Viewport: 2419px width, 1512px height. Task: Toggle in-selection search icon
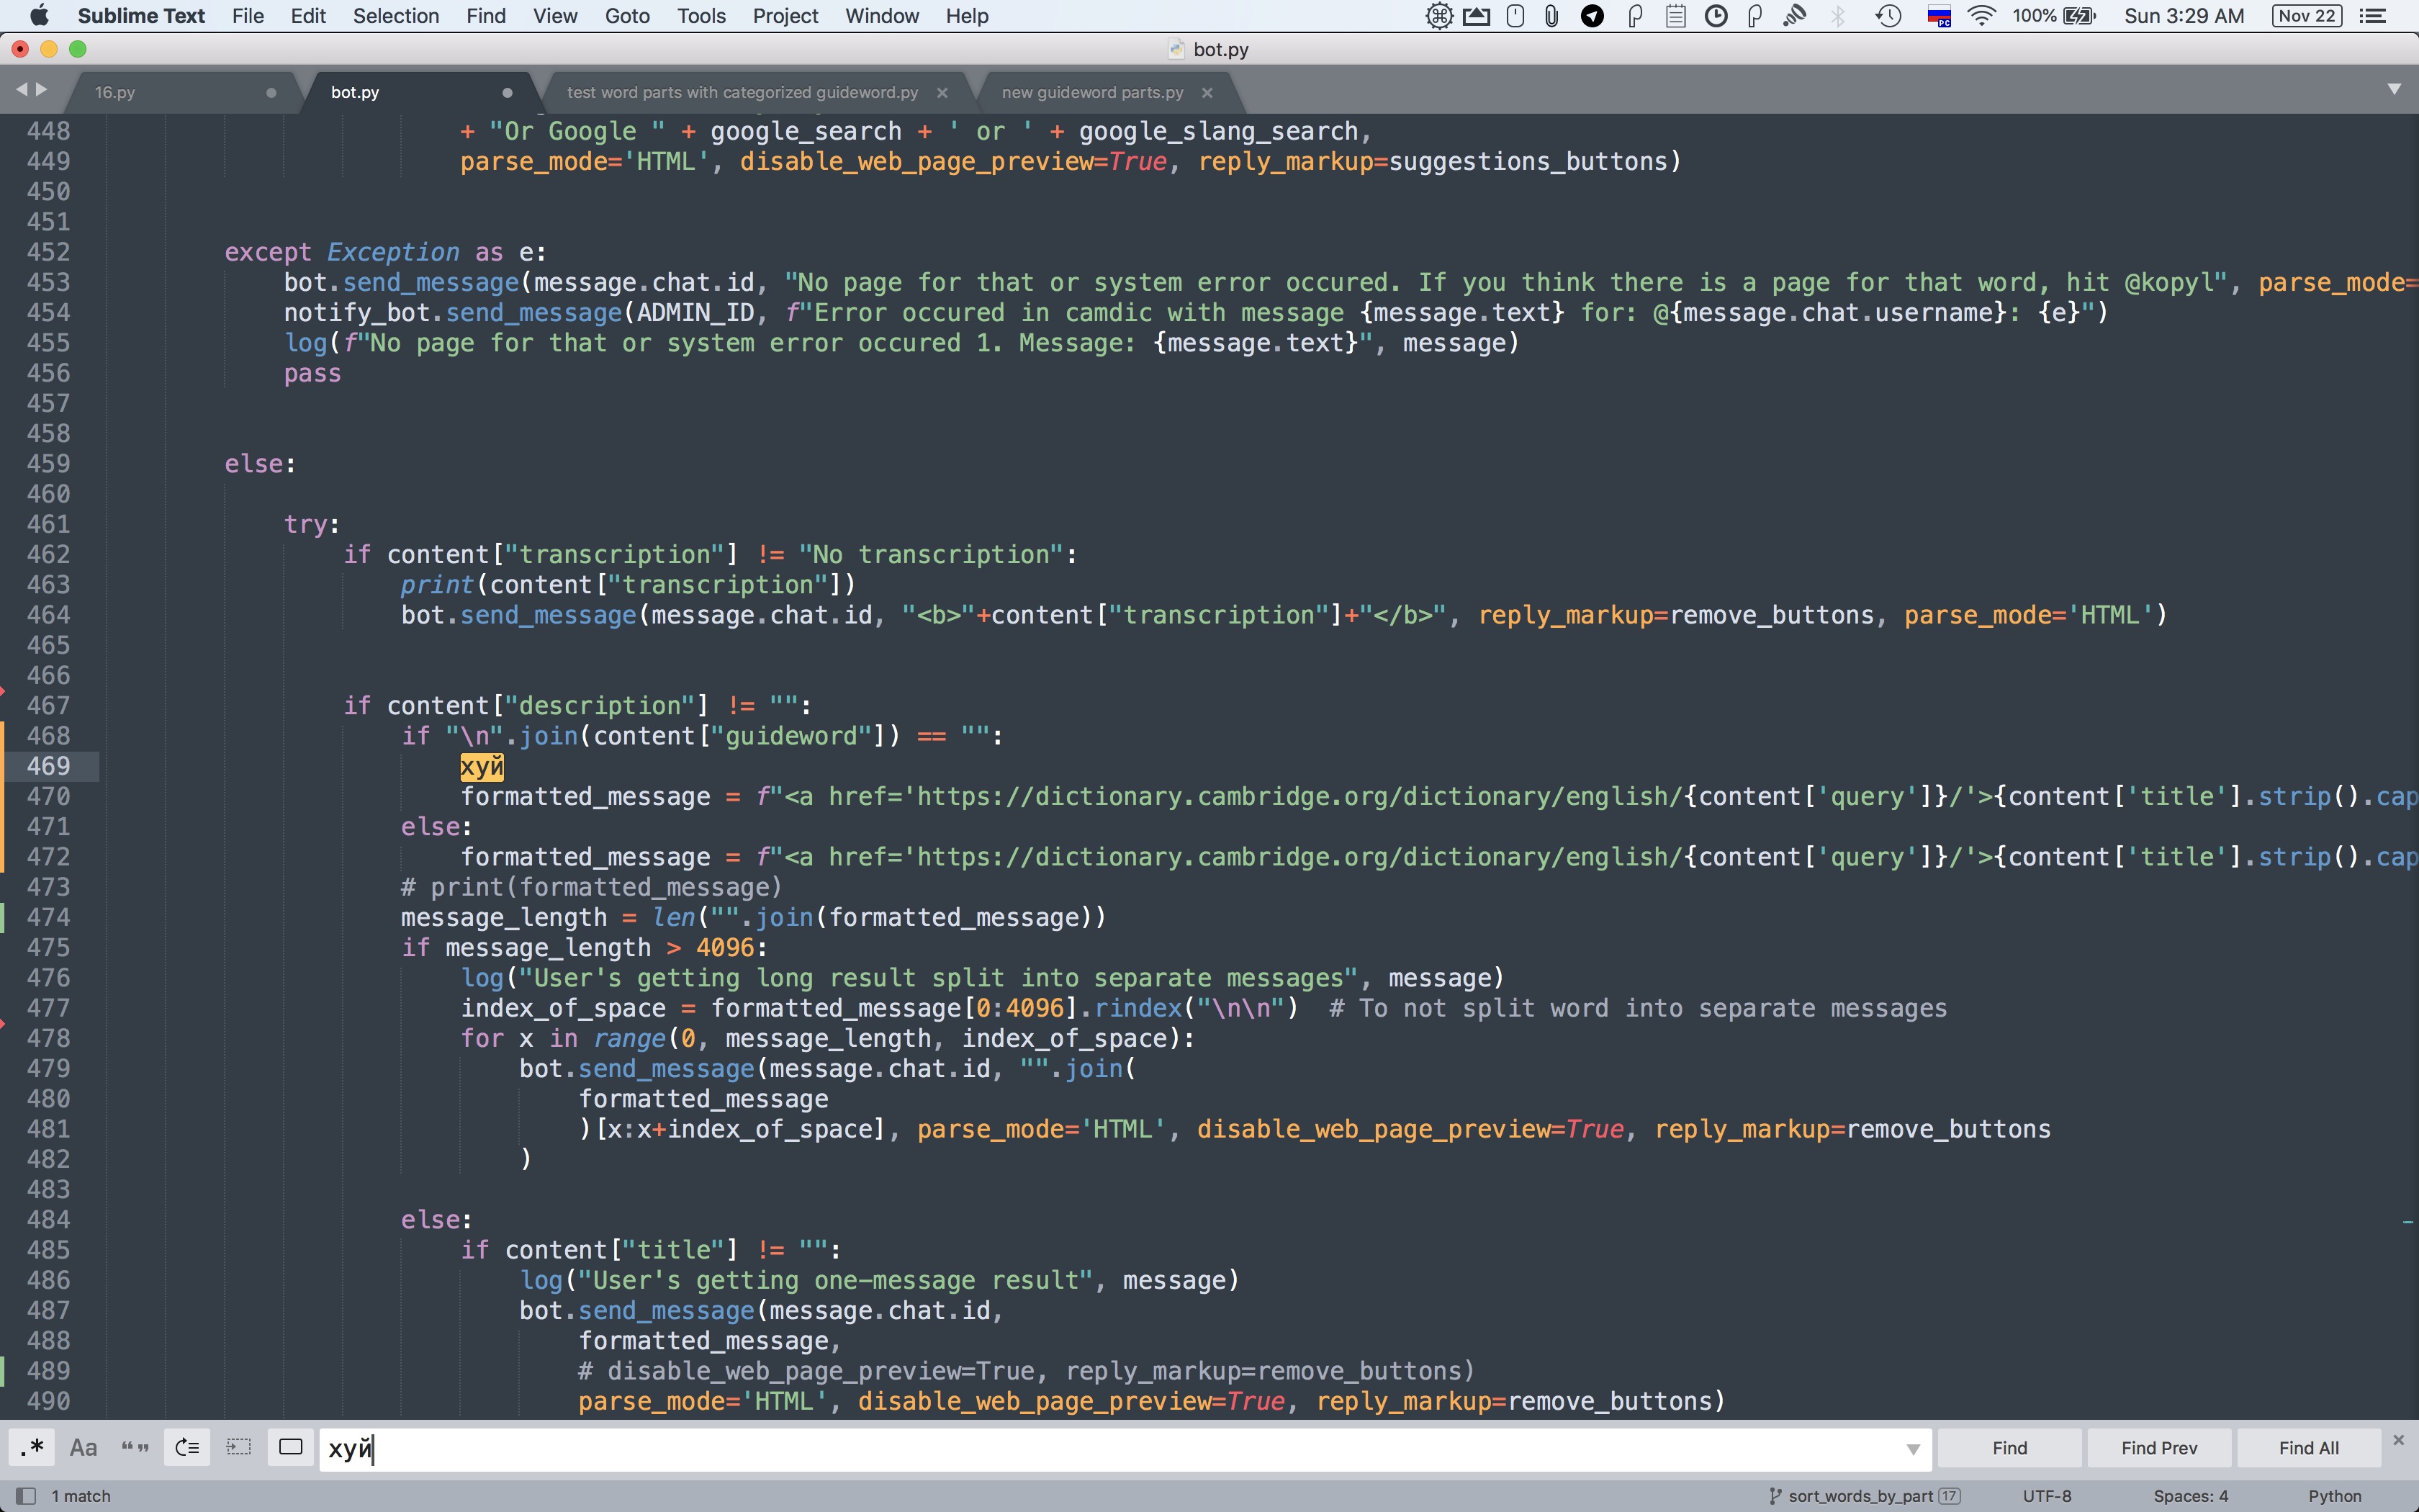(239, 1447)
